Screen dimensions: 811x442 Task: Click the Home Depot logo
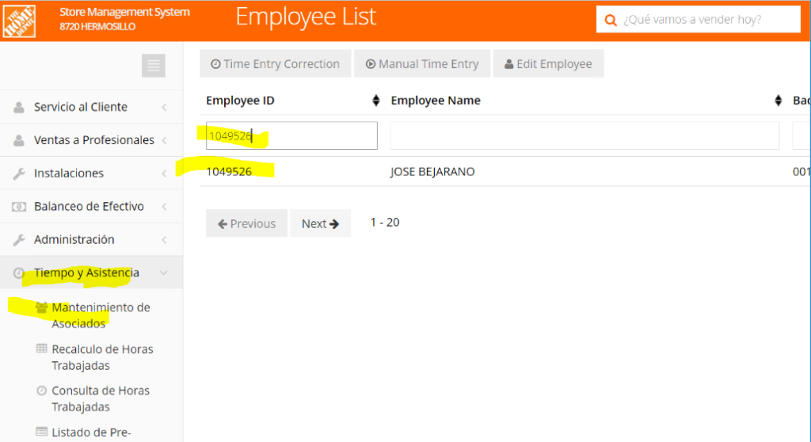pos(19,21)
